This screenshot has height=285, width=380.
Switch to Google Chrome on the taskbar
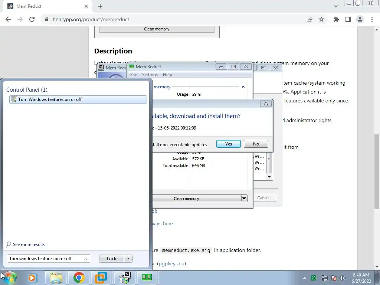79,278
